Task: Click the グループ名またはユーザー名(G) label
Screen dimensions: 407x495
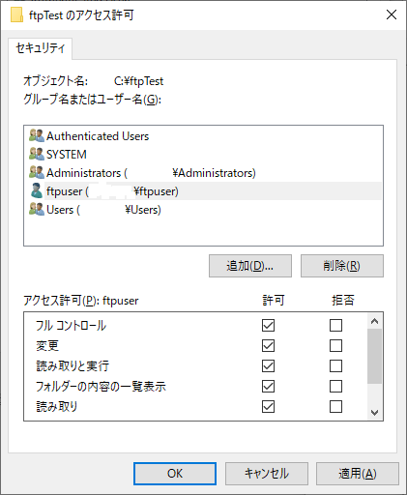Action: pos(92,100)
